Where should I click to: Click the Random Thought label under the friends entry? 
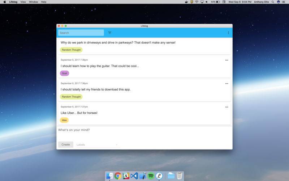(71, 97)
